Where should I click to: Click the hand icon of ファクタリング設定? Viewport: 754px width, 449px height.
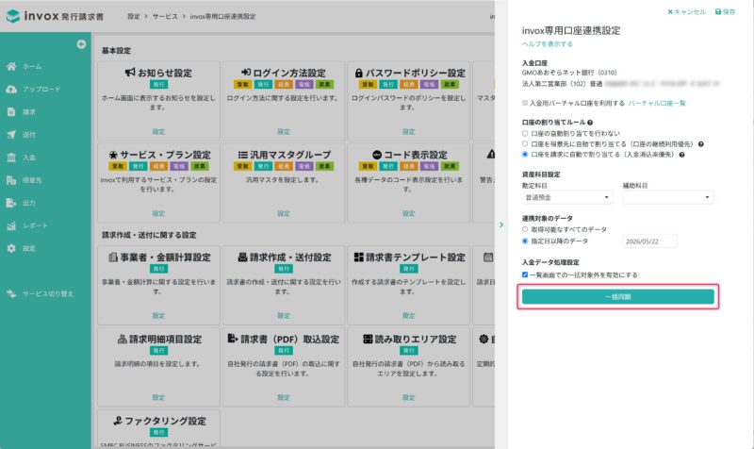coord(118,421)
